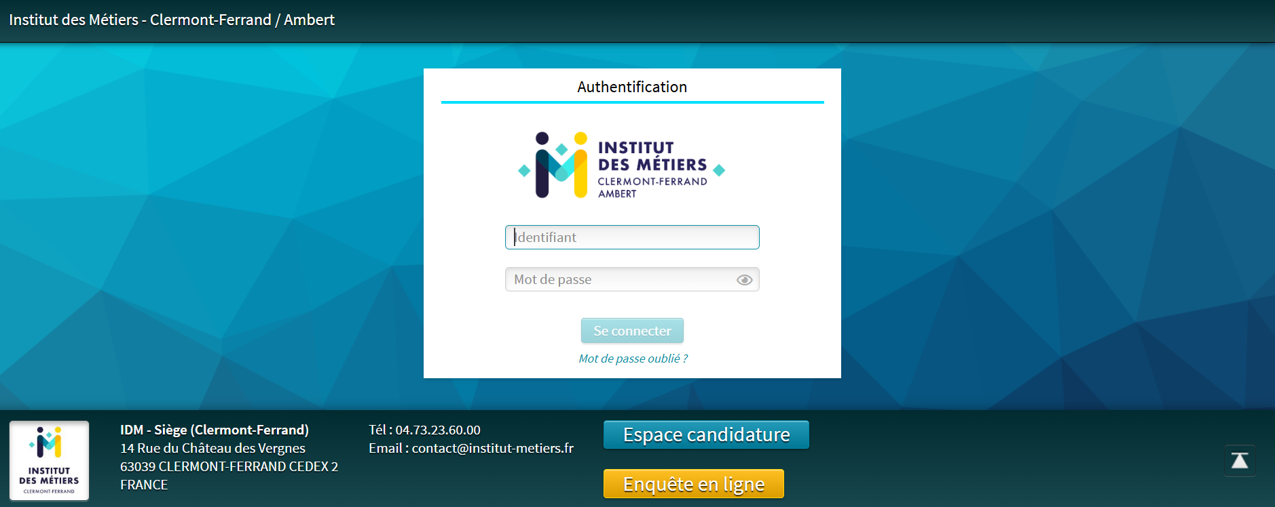This screenshot has width=1275, height=507.
Task: Click the header site title text
Action: [172, 20]
